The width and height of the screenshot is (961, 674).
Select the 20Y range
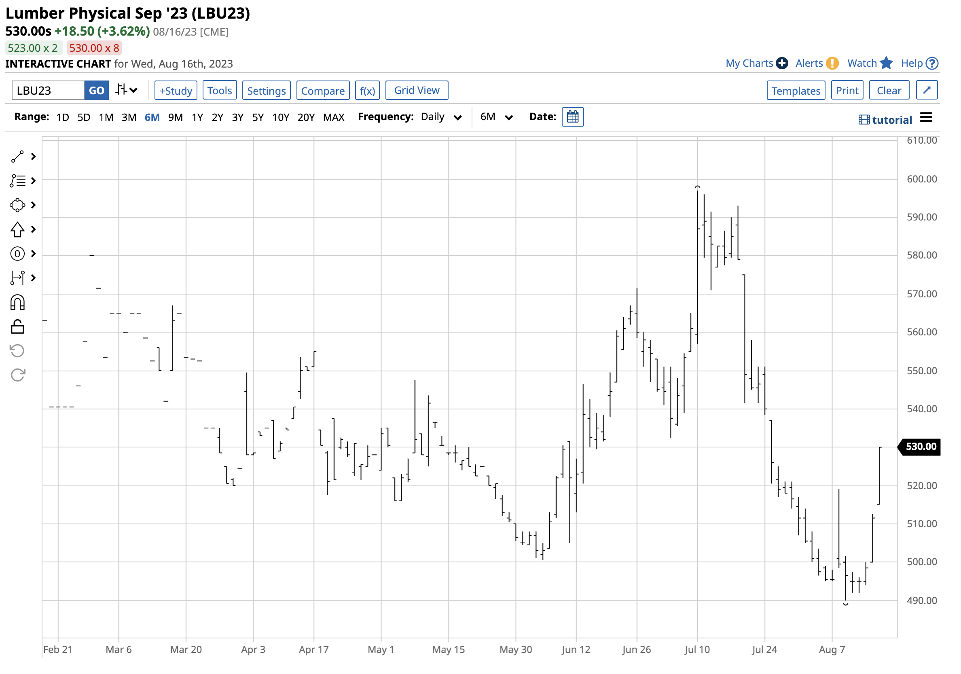point(306,117)
